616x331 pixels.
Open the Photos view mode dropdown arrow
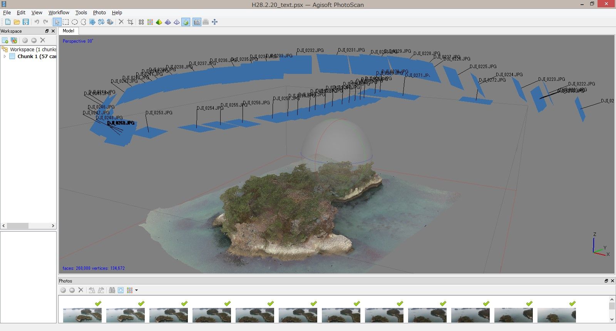pos(136,290)
